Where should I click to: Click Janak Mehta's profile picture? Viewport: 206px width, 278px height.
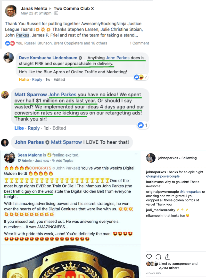coord(11,11)
